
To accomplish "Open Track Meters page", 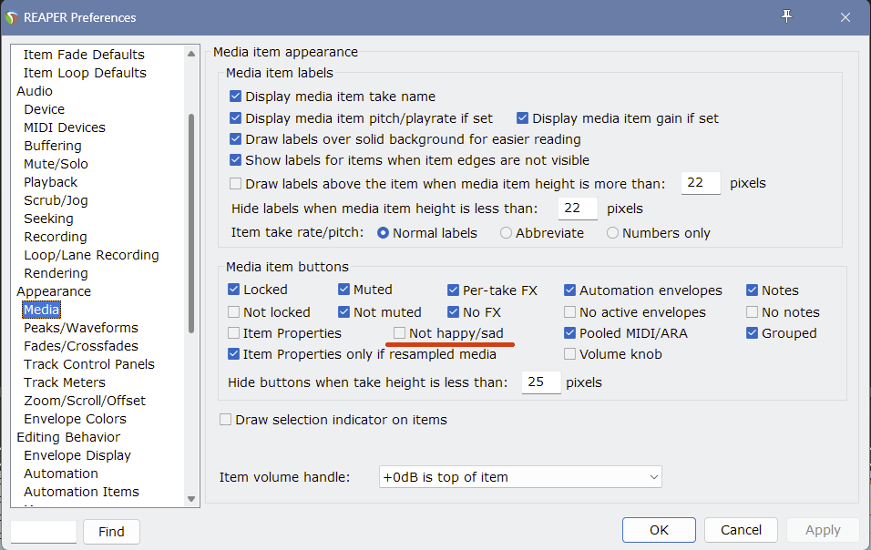I will tap(65, 382).
